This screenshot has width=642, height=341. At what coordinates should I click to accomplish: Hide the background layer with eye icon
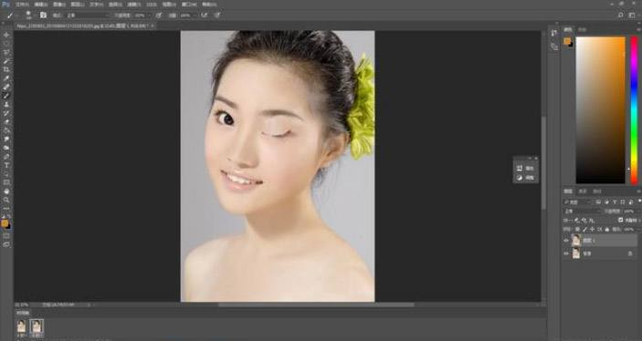566,253
